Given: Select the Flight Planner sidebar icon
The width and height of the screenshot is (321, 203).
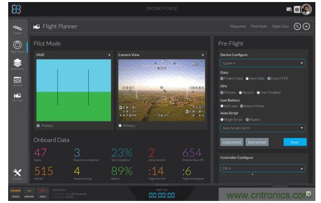Looking at the screenshot, I should [17, 45].
